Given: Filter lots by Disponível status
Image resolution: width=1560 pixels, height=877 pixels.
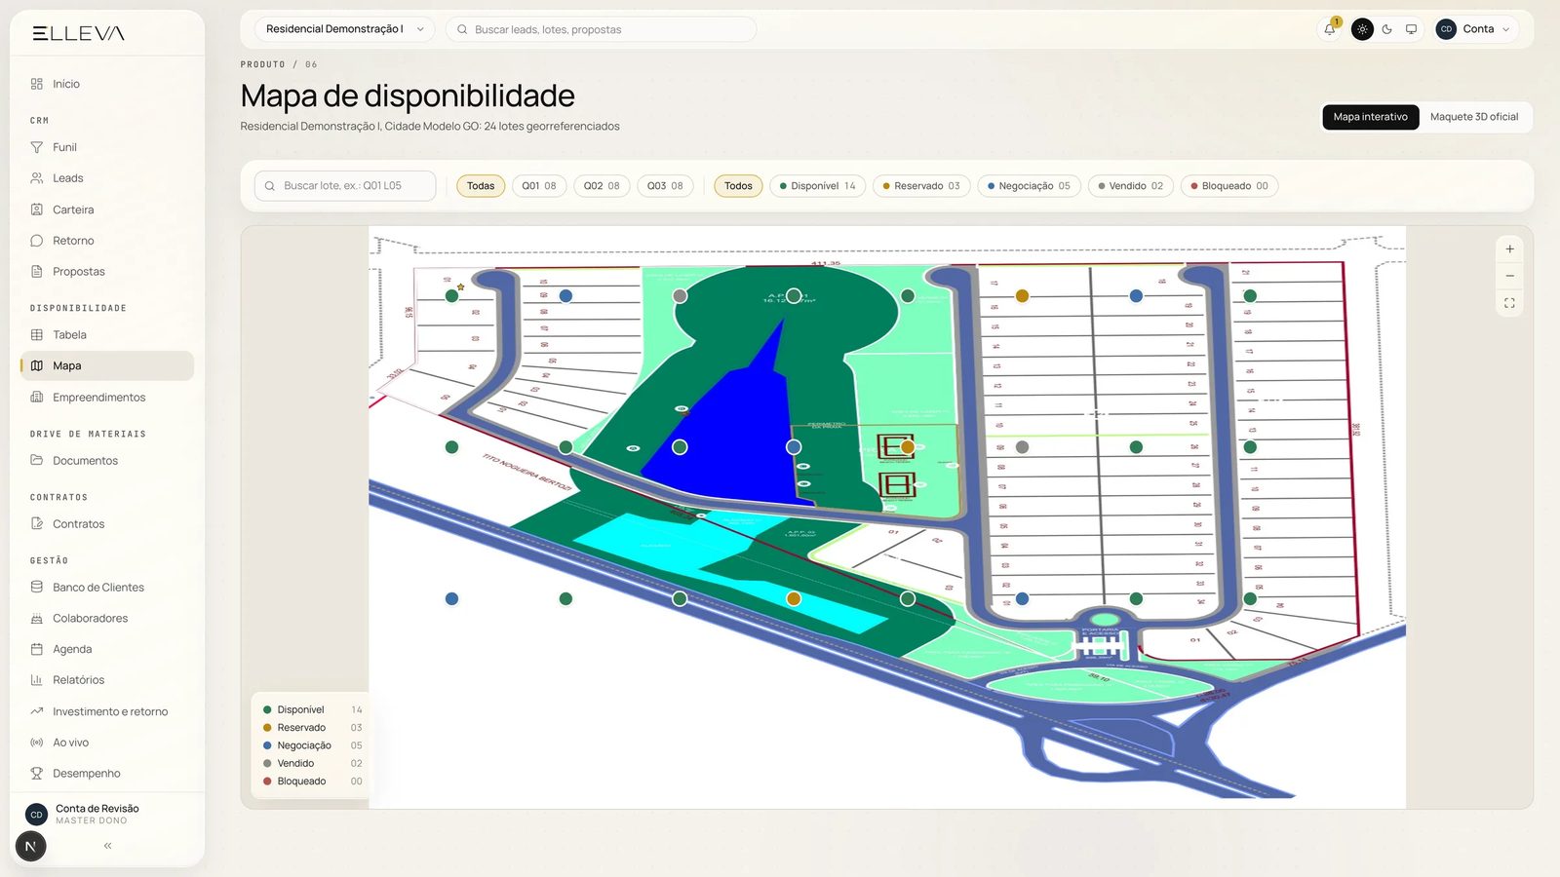Looking at the screenshot, I should (818, 186).
